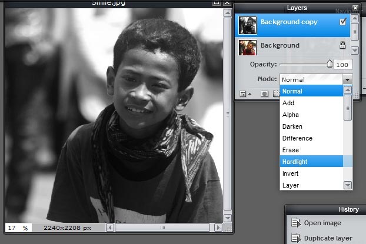Click the Open image history icon
The image size is (366, 244).
(296, 222)
